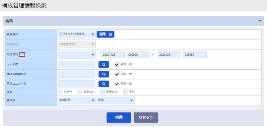The height and width of the screenshot is (127, 267).
Task: Focus the end time field 235959
Action: pyautogui.click(x=195, y=55)
